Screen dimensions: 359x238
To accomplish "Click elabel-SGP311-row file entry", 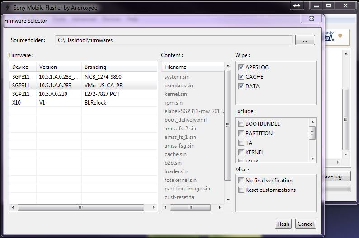I will 194,111.
